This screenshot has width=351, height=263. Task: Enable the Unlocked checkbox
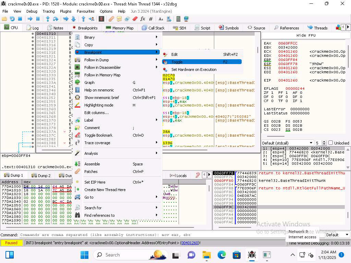coord(330,143)
